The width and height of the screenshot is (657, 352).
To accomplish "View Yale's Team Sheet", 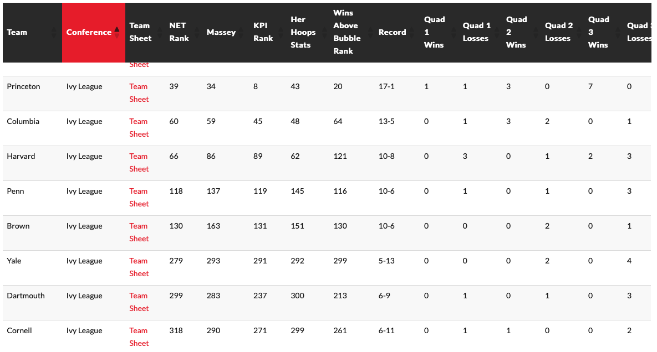I will (x=139, y=267).
